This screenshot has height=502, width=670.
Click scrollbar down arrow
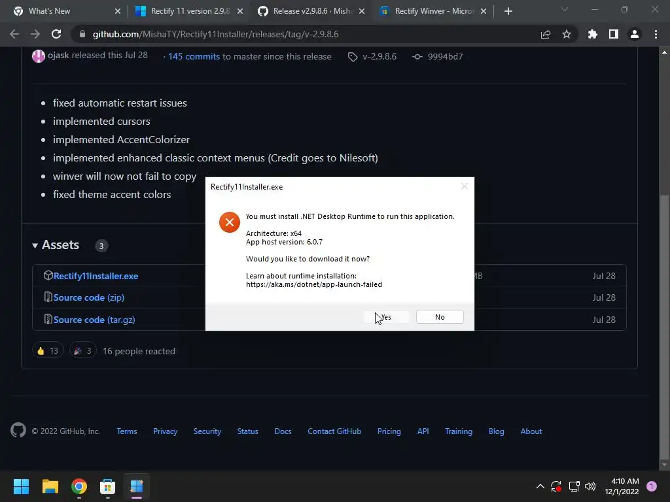pos(664,465)
